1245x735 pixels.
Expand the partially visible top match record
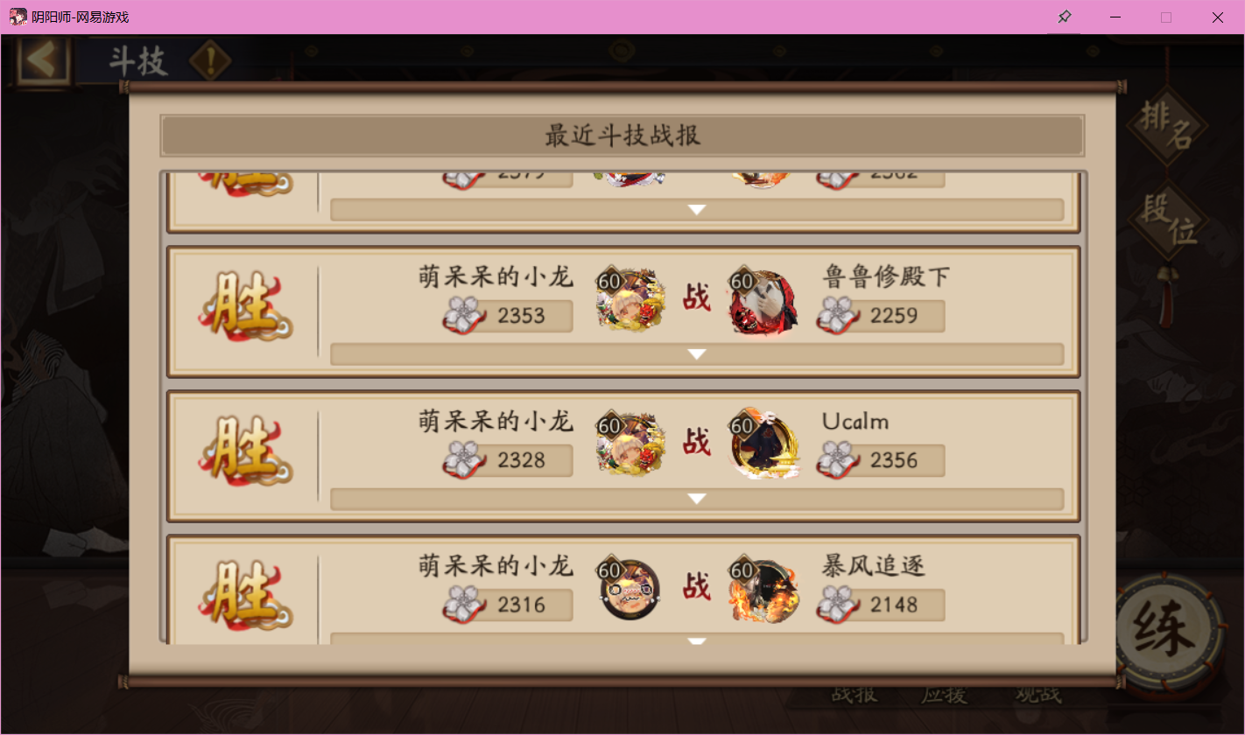(x=697, y=210)
